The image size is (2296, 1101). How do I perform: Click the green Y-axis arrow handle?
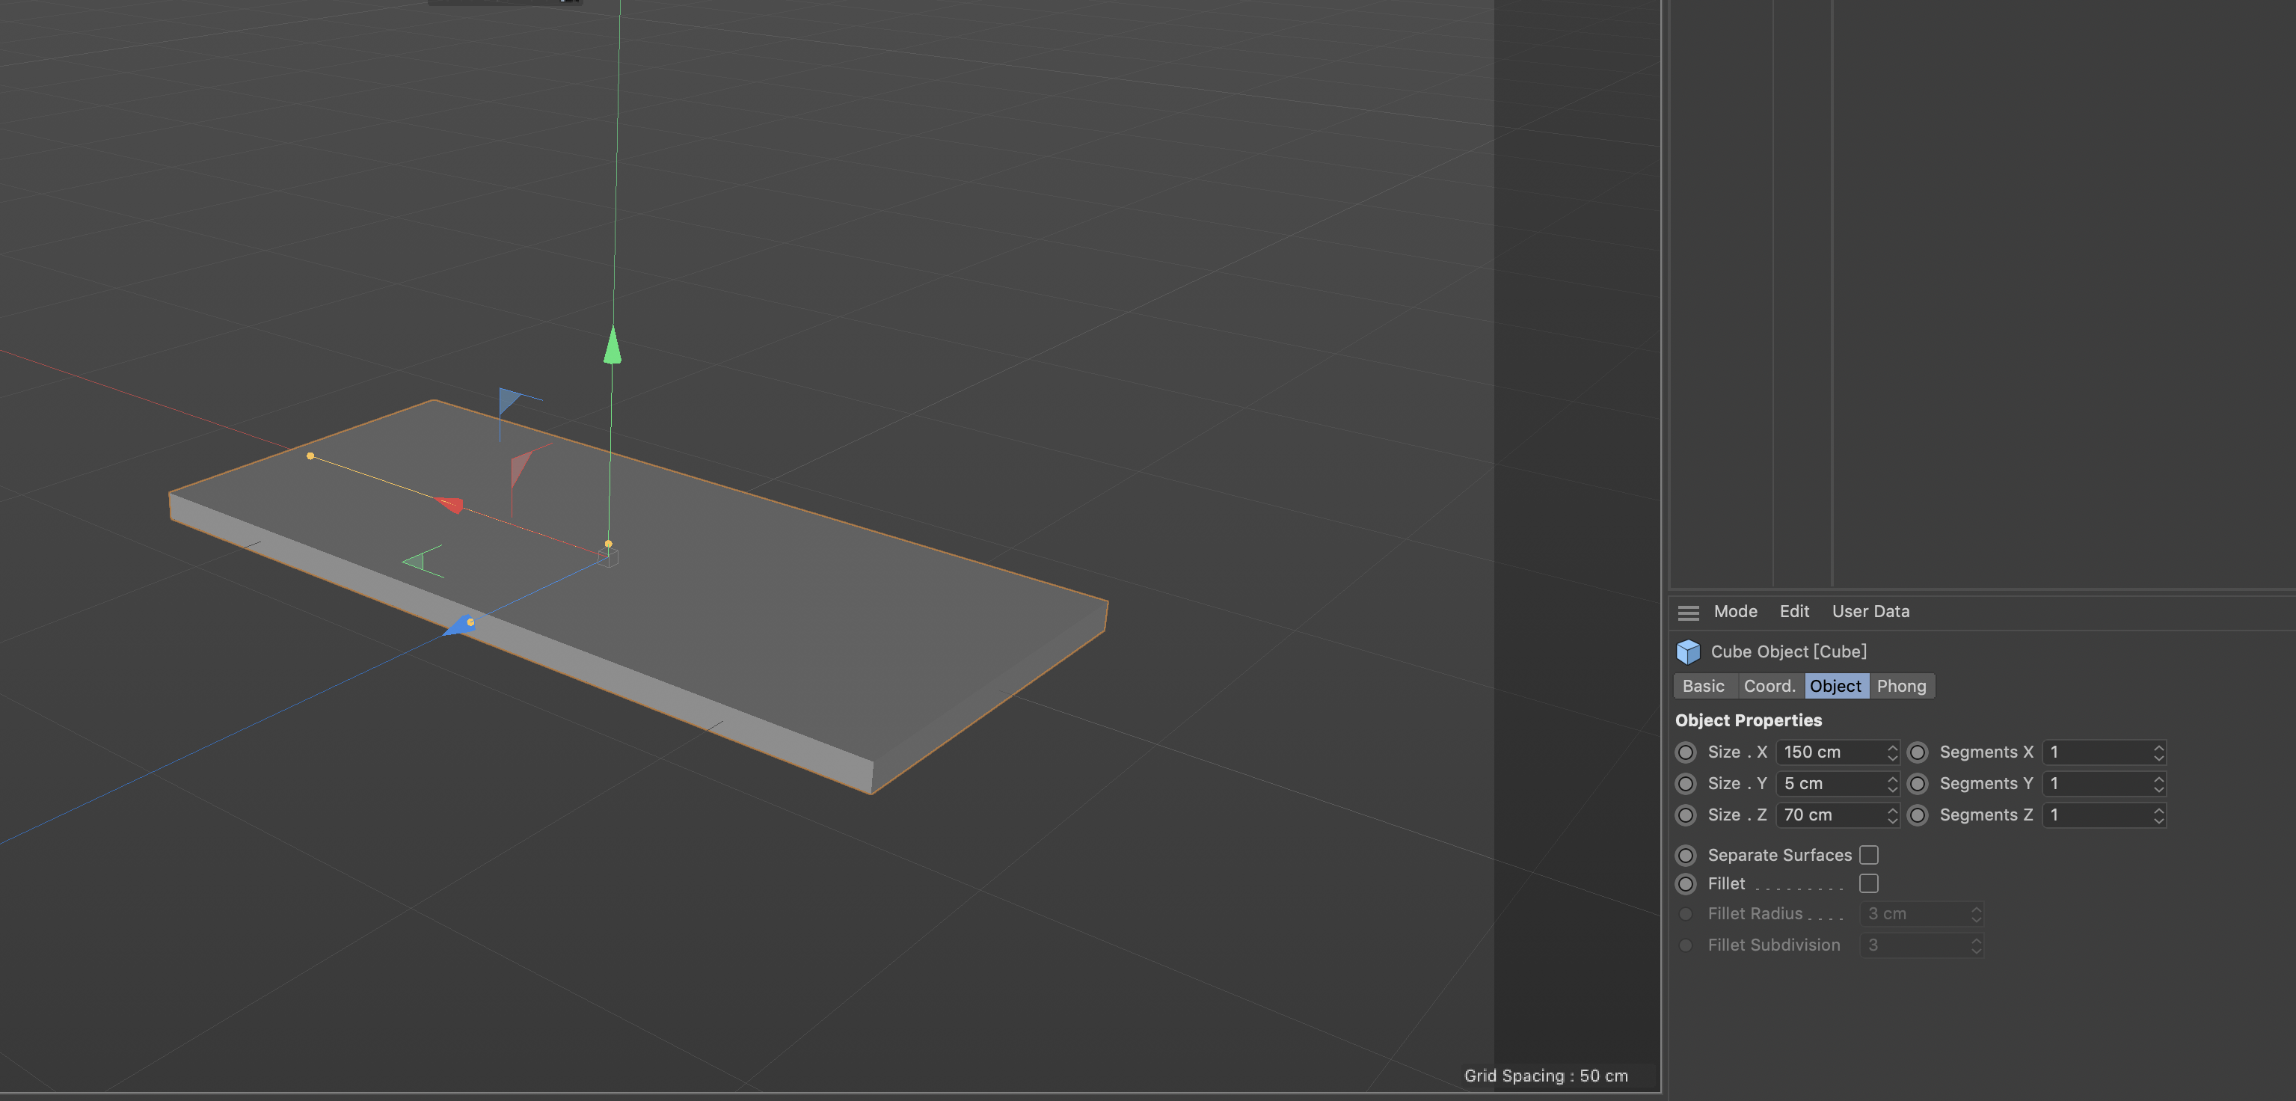coord(613,345)
